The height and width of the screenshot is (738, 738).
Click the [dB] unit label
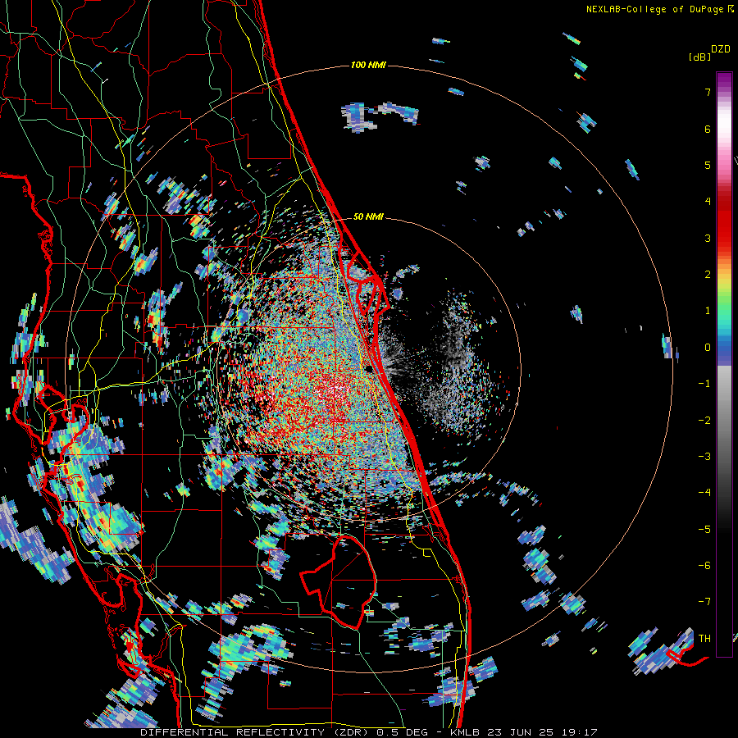pos(700,57)
